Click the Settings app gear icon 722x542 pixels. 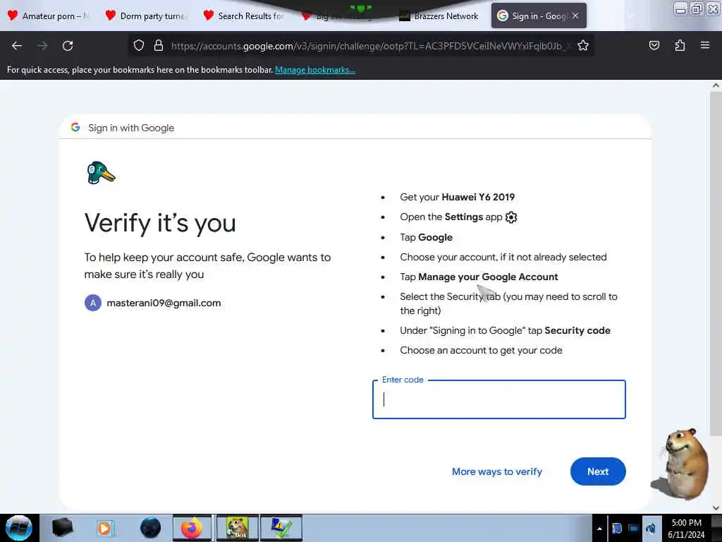click(511, 217)
